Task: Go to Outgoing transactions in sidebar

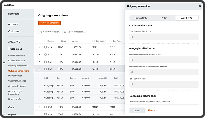Action: coord(19,71)
